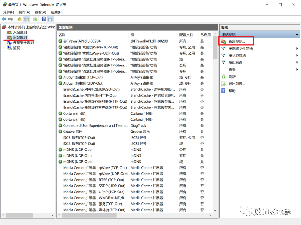Open the 按配置文件筛选 submenu arrow
301x225 pixels.
[x=297, y=48]
